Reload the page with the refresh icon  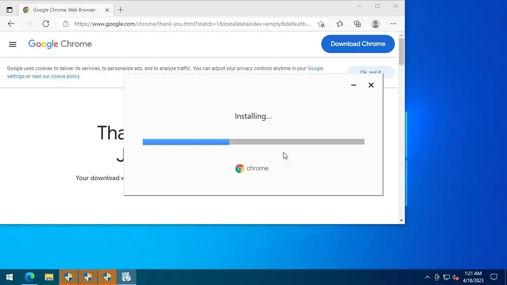pos(46,24)
